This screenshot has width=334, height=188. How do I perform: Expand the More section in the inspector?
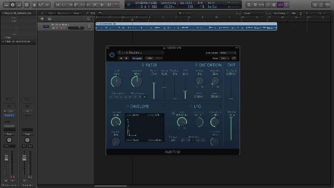click(4, 37)
